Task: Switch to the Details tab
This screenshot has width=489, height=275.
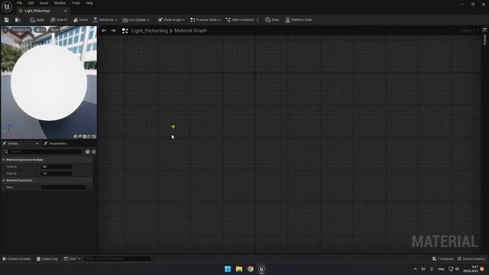Action: (x=12, y=144)
